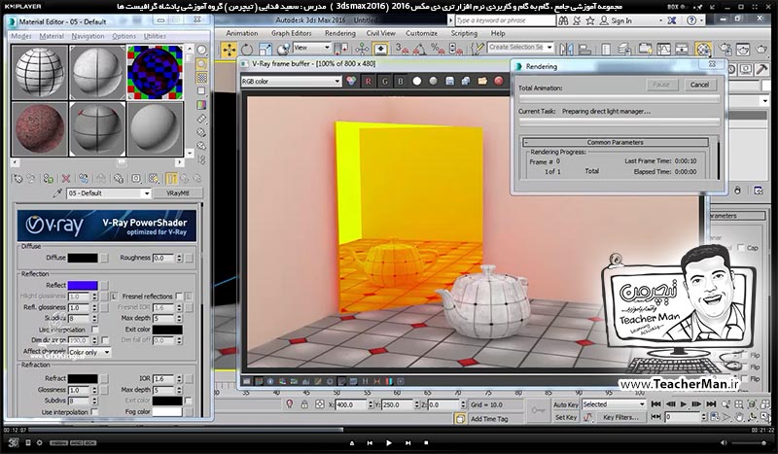Open Customize menu

tap(421, 33)
